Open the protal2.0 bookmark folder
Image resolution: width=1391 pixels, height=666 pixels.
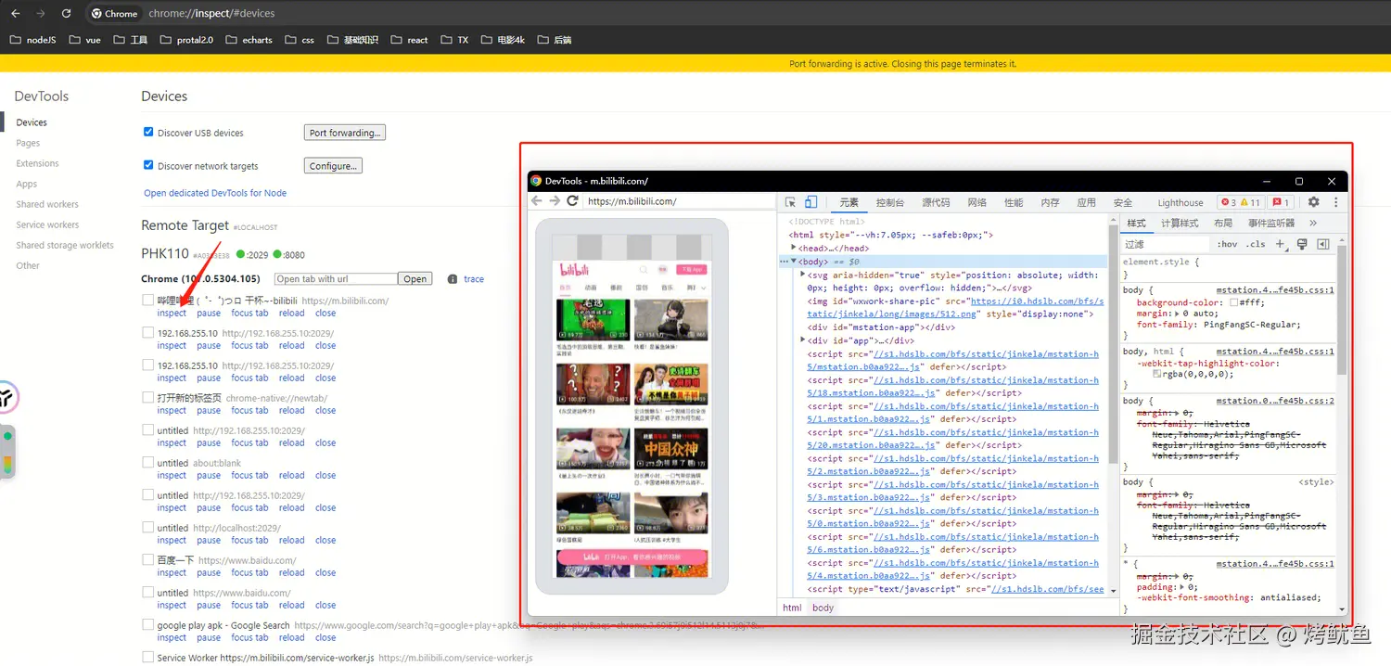click(x=186, y=40)
